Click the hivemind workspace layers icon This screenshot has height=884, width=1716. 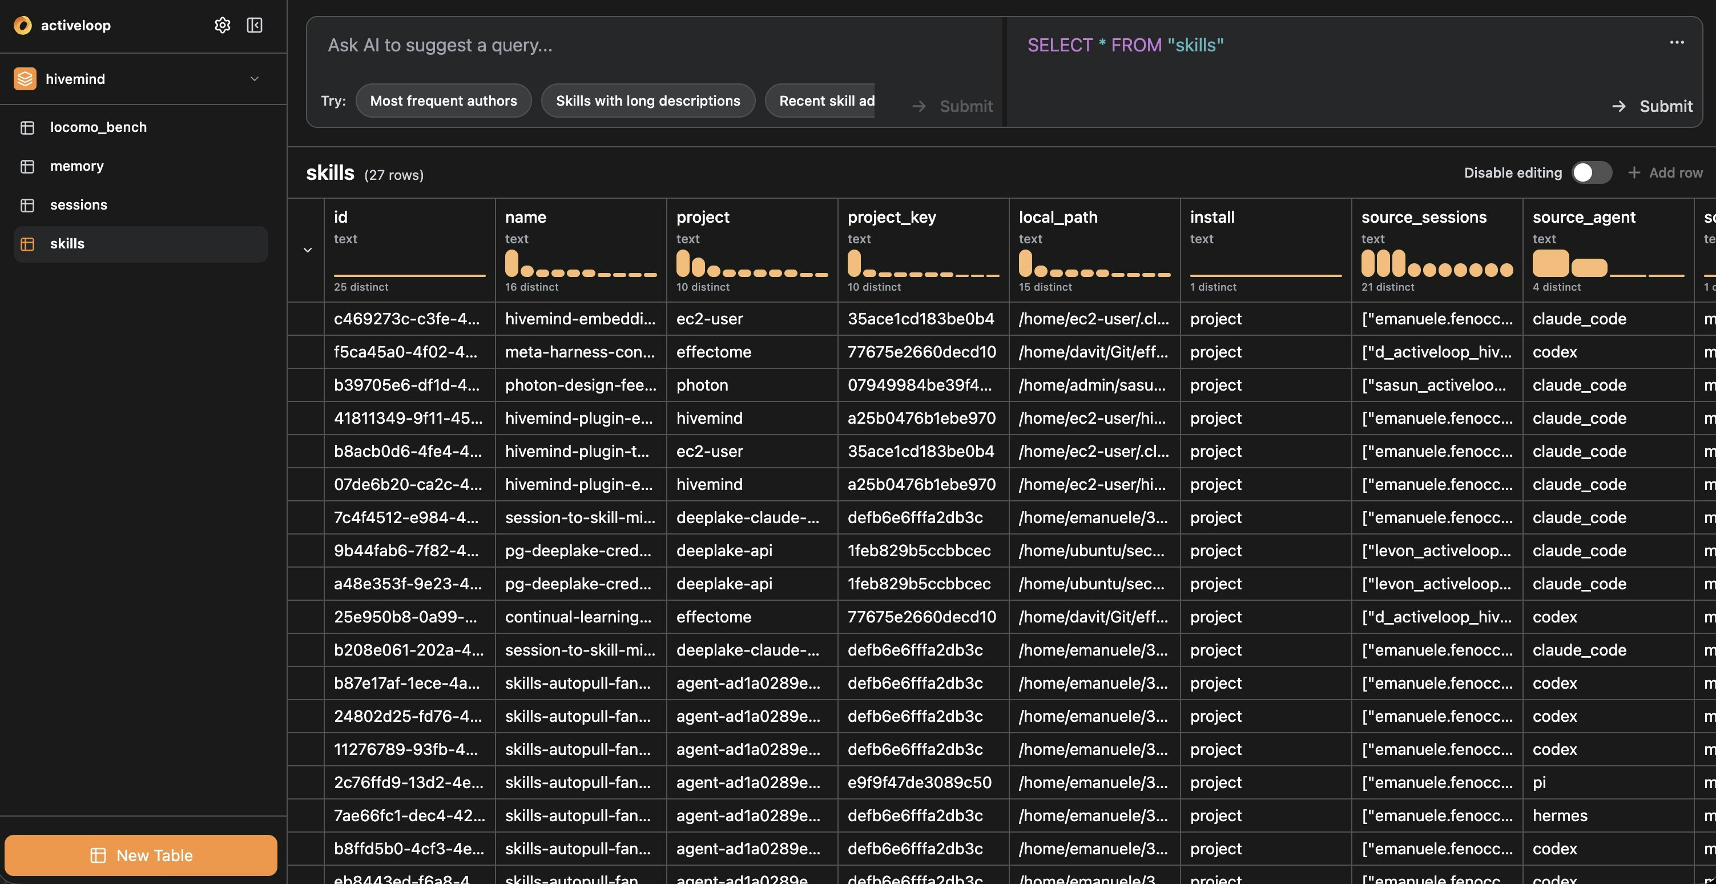[x=25, y=79]
